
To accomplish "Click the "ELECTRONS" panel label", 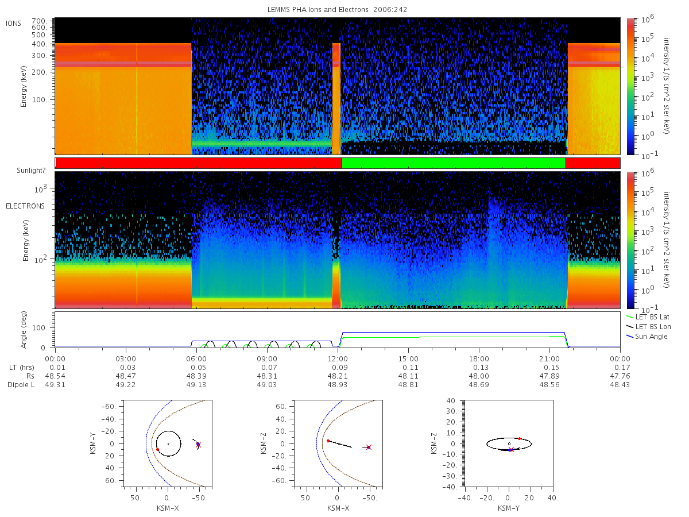I will point(25,206).
